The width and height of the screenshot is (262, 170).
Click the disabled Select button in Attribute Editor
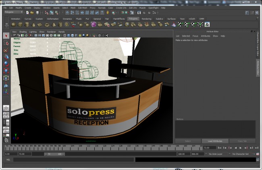point(188,141)
